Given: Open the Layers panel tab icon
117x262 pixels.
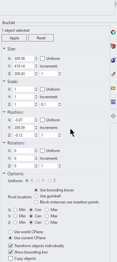Looking at the screenshot, I should (x=113, y=46).
